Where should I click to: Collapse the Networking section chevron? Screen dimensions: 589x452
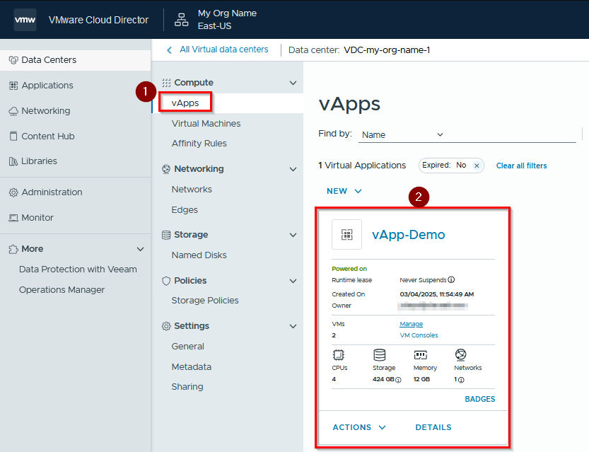coord(293,169)
